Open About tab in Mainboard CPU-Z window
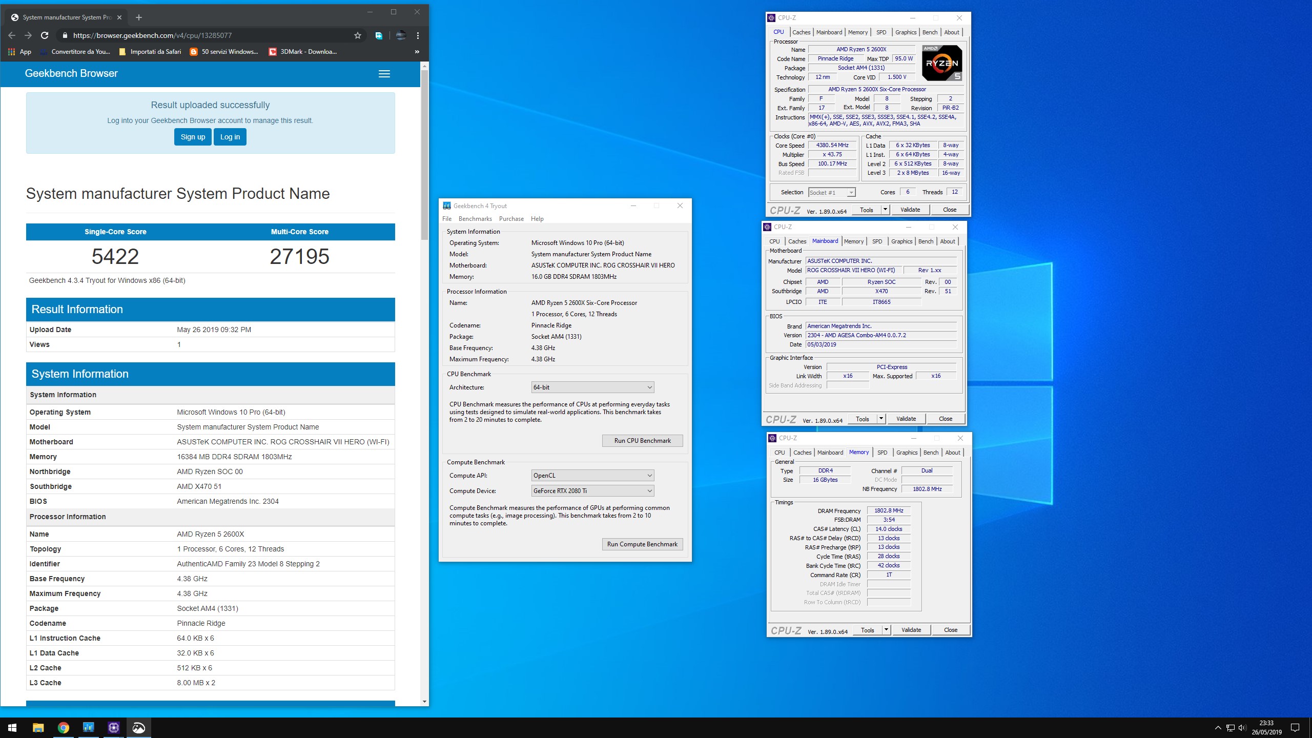1312x738 pixels. tap(948, 241)
